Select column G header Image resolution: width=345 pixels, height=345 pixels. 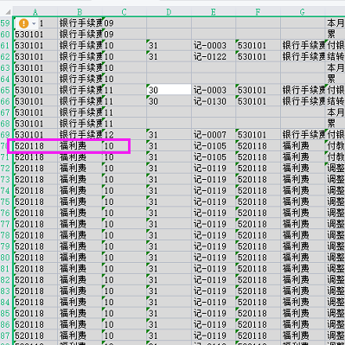pyautogui.click(x=303, y=12)
